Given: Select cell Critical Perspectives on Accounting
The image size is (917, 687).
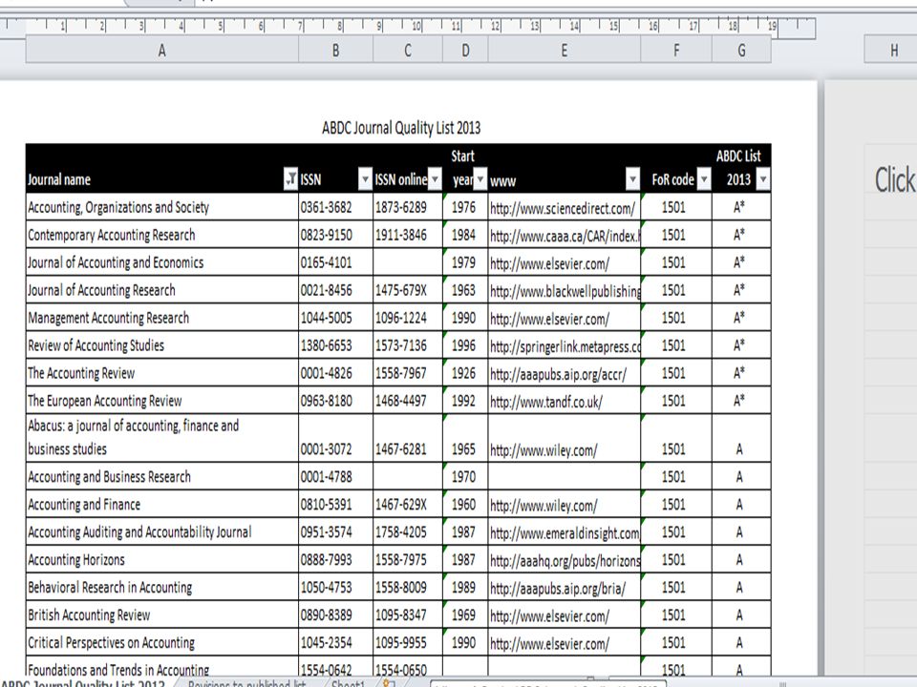Looking at the screenshot, I should tap(162, 642).
